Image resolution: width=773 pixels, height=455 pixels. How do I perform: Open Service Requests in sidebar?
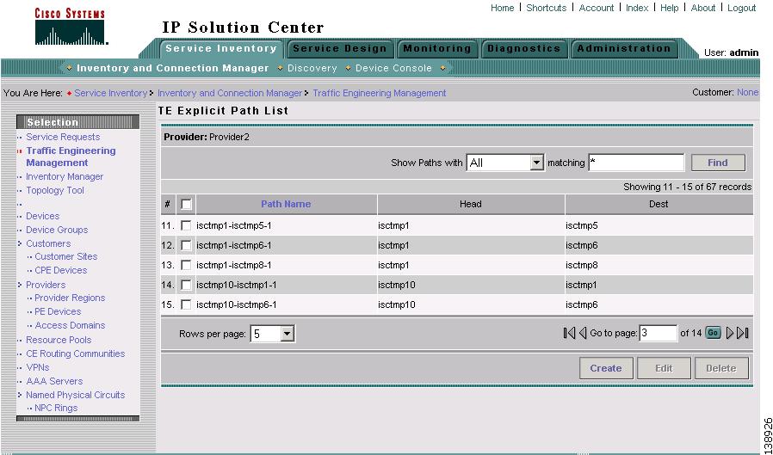63,137
